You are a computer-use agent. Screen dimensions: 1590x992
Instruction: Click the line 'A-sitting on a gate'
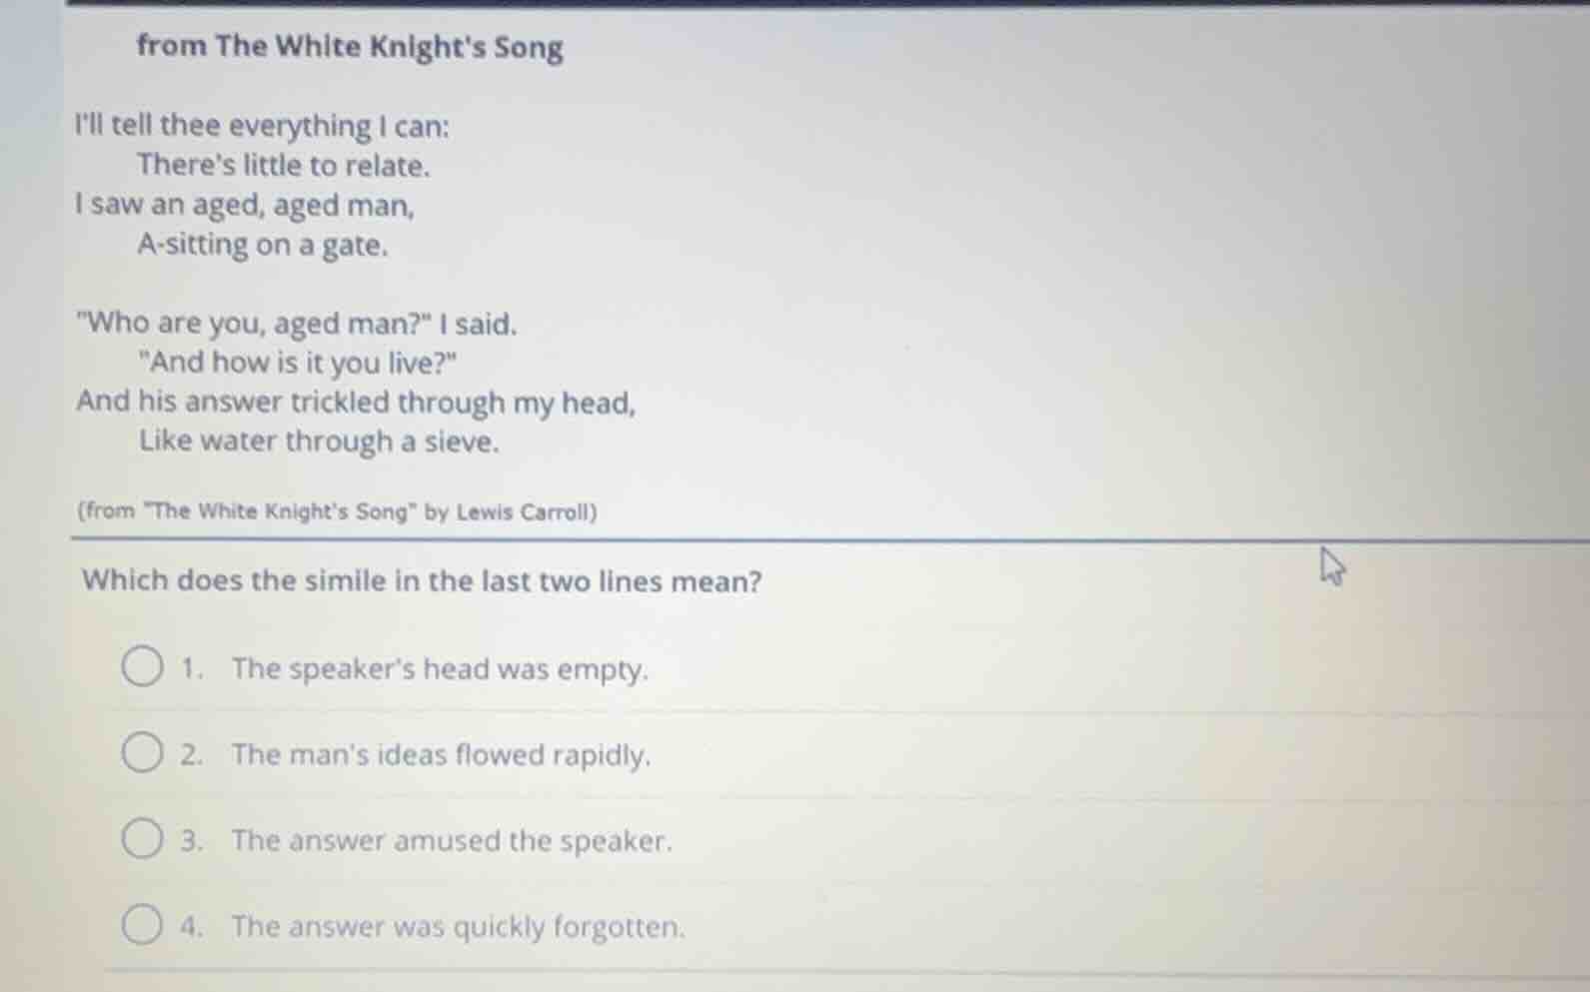[262, 245]
